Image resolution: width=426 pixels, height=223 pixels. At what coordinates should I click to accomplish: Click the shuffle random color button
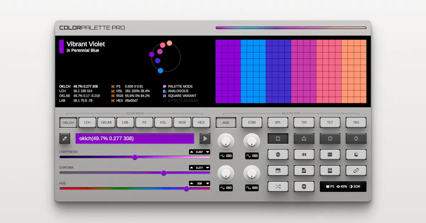(x=278, y=187)
